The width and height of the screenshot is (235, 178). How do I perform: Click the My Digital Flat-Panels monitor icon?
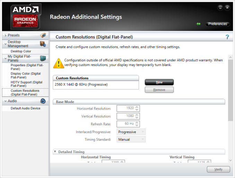tap(43, 59)
